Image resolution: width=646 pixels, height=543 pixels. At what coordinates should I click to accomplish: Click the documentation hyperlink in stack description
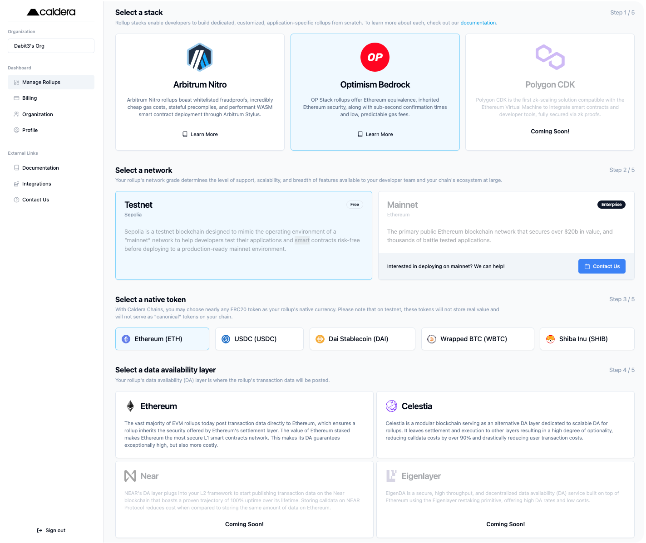478,23
